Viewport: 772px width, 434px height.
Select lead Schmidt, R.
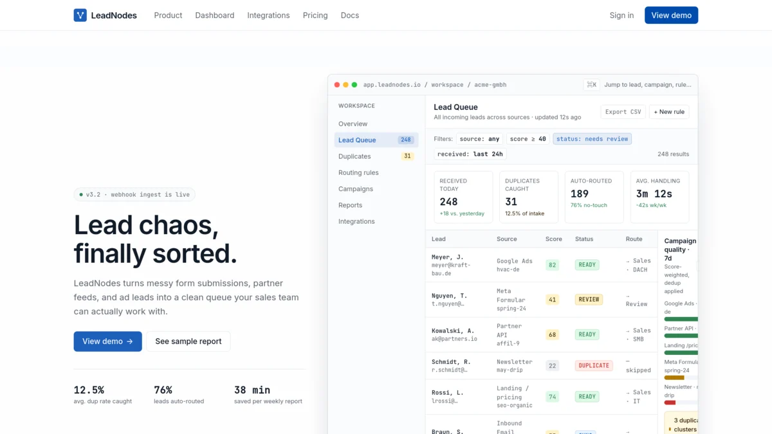click(x=451, y=361)
